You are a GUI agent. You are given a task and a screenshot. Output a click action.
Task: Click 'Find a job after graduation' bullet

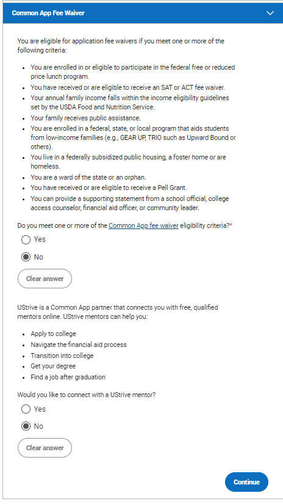tap(68, 377)
